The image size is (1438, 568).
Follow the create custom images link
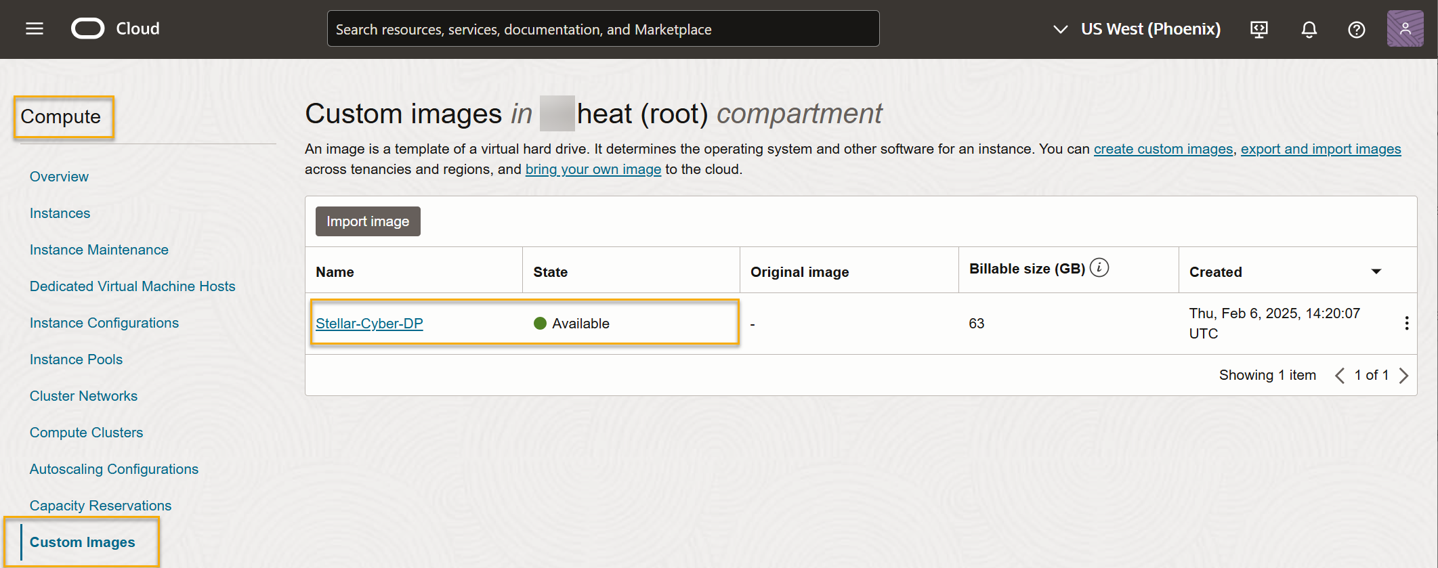[x=1163, y=149]
